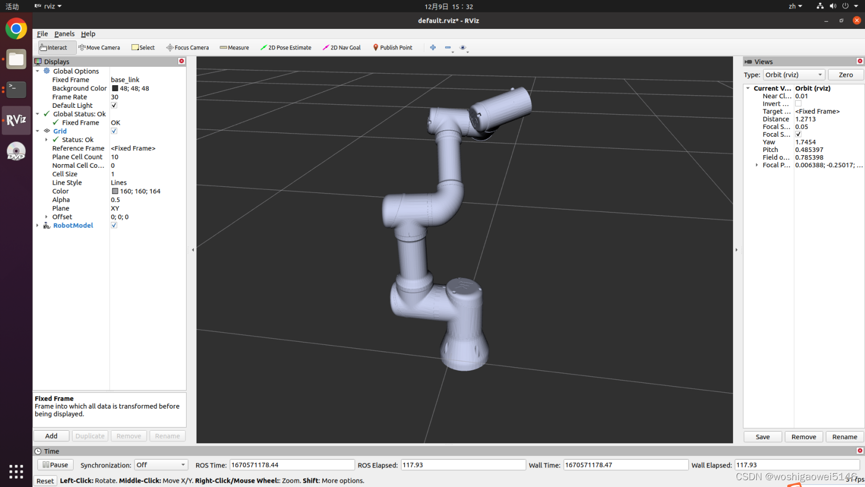Collapse the Displays panel side handle
Image resolution: width=865 pixels, height=487 pixels.
[193, 250]
